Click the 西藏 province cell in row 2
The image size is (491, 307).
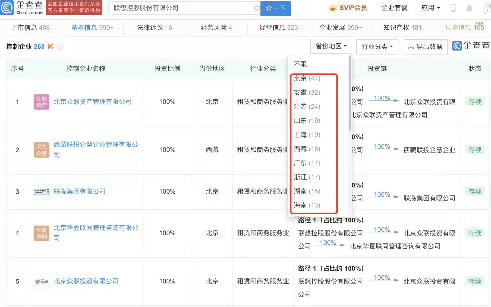[212, 150]
